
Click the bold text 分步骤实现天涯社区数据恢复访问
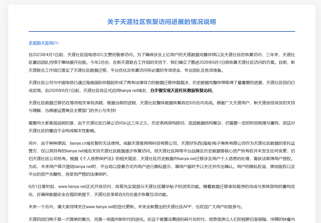click(181, 90)
